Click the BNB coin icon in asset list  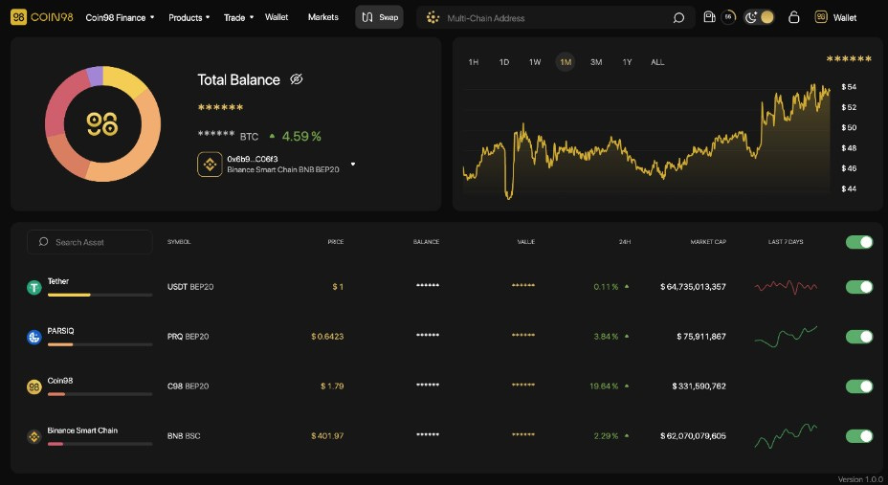pos(34,437)
